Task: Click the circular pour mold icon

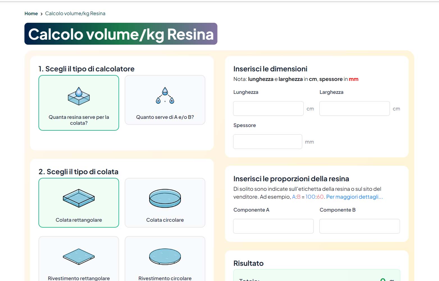Action: pyautogui.click(x=165, y=198)
